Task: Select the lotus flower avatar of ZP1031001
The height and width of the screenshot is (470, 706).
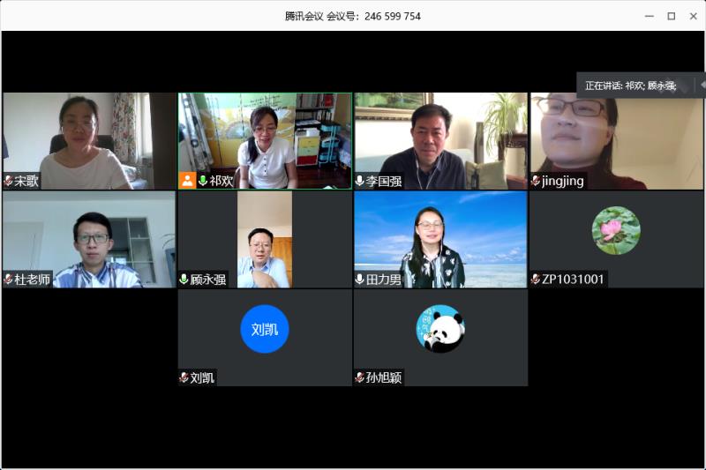Action: [616, 231]
